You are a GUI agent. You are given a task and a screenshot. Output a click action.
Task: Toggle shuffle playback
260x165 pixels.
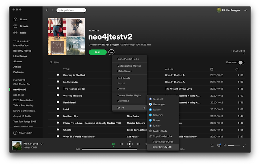(113, 144)
